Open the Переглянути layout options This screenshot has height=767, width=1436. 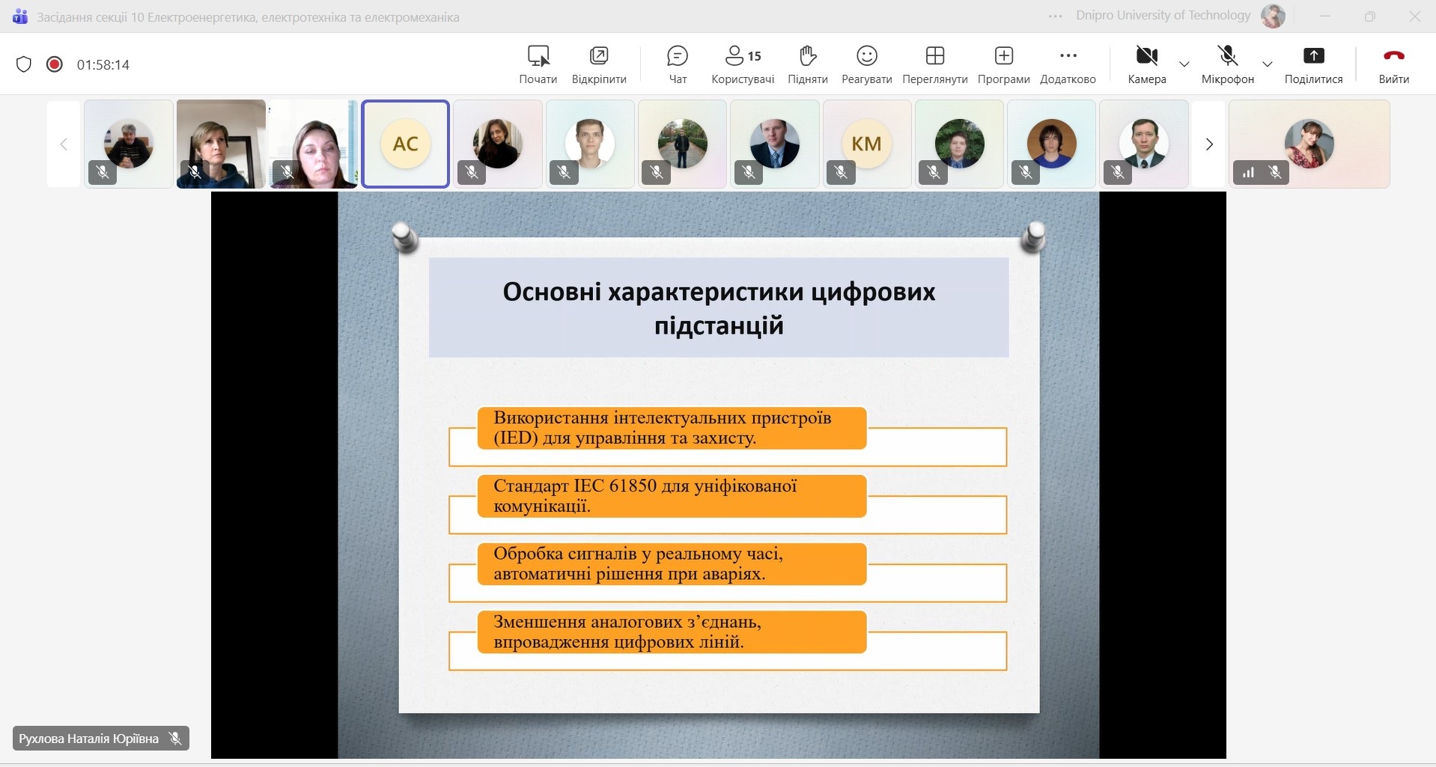(x=934, y=64)
